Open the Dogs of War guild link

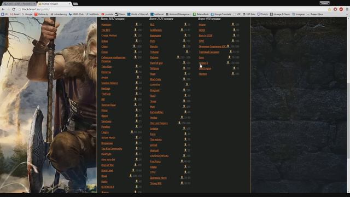(107, 165)
